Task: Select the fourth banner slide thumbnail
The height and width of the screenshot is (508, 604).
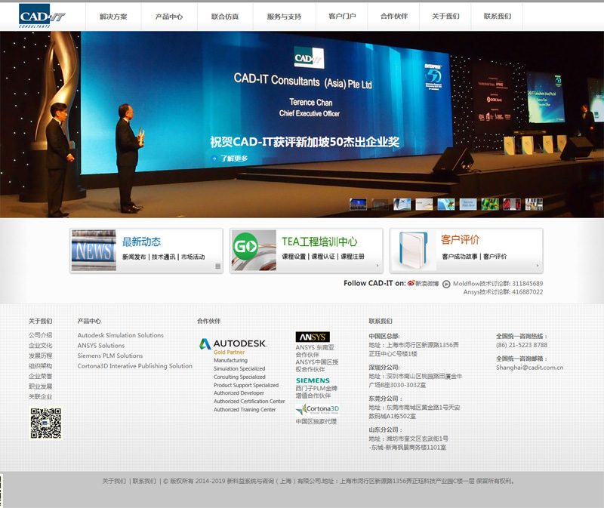Action: pos(424,204)
